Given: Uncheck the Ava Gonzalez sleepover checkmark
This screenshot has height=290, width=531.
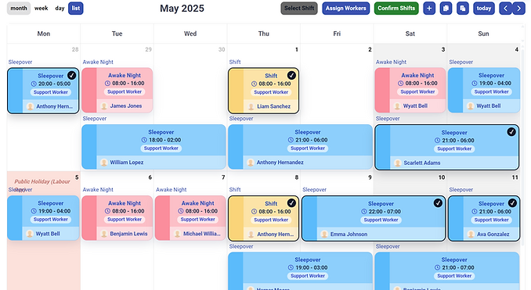Looking at the screenshot, I should point(512,202).
